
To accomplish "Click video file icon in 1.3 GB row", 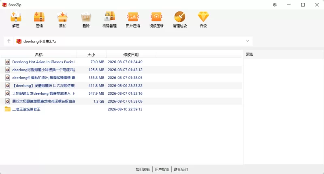I will tap(7, 101).
